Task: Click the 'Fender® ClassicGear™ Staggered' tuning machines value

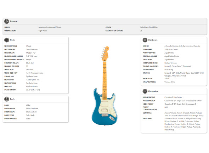Action: coord(178,66)
